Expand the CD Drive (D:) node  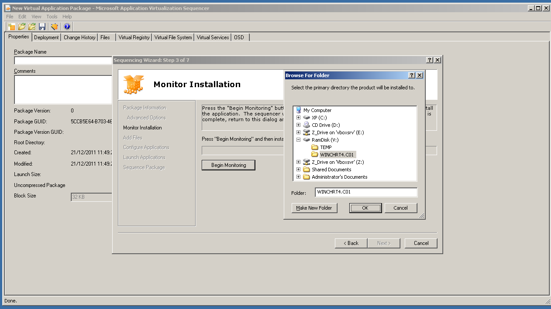299,125
